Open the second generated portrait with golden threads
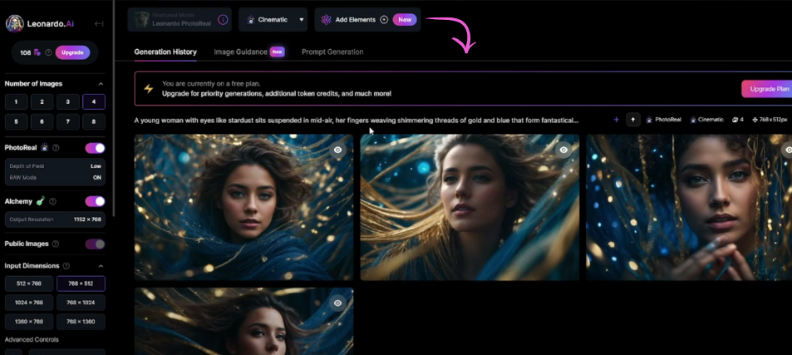The width and height of the screenshot is (792, 355). [x=470, y=207]
